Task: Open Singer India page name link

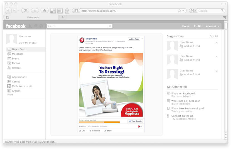Action: tap(91, 39)
